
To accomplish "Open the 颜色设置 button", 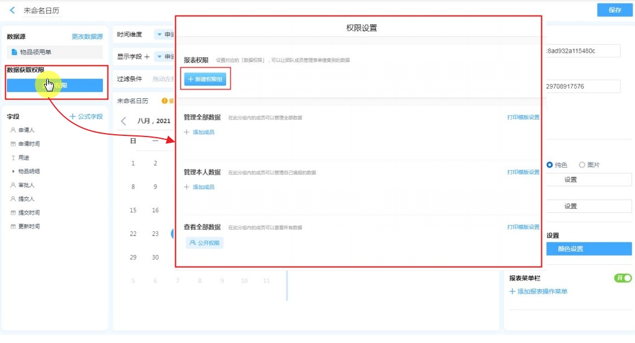I will click(589, 249).
